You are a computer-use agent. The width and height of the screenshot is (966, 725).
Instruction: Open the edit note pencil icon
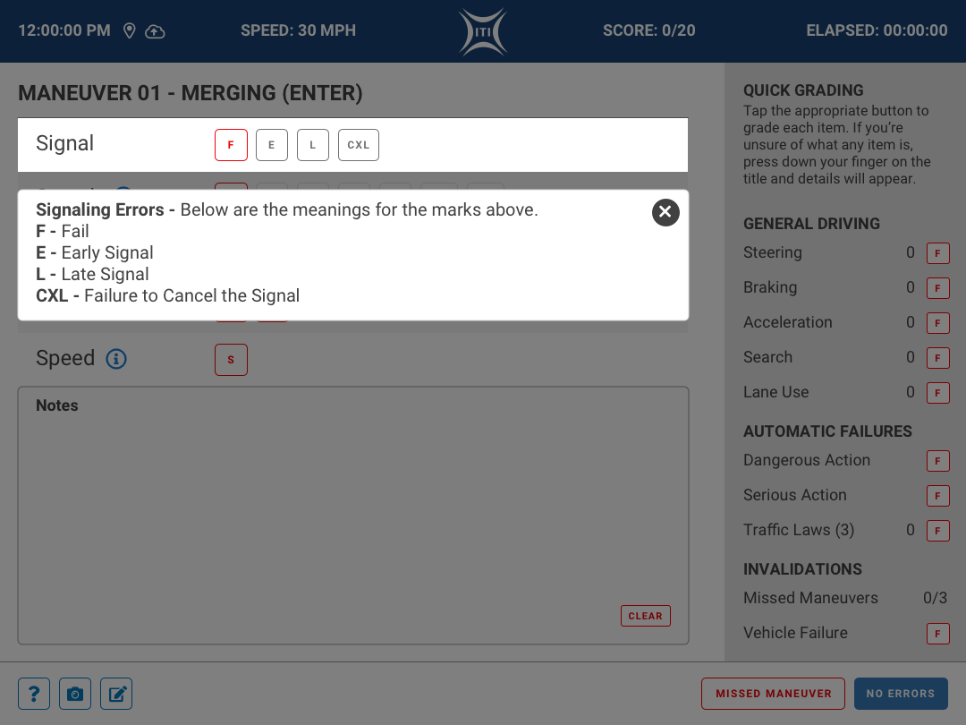116,694
